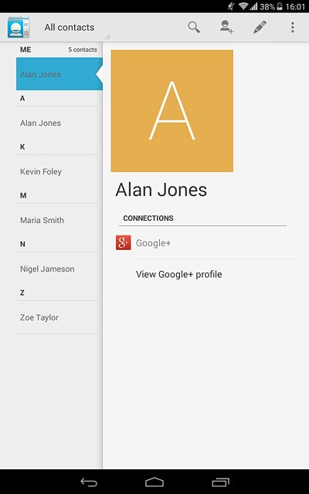The image size is (309, 494).
Task: Tap the Contacts app icon
Action: click(x=19, y=28)
